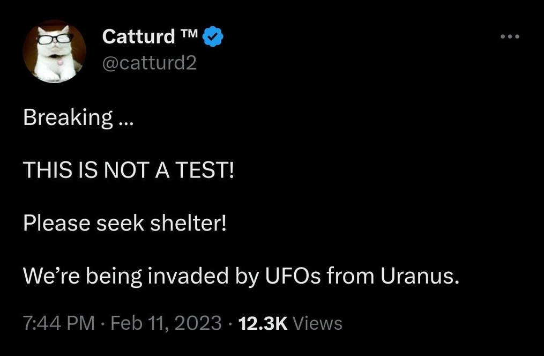Open the Catturd cat profile picture
Viewport: 544px width, 356px height.
click(x=55, y=51)
